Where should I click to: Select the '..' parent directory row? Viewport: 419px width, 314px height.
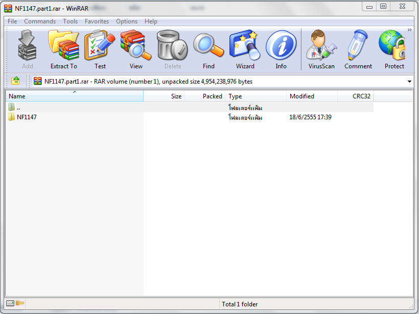tap(190, 108)
